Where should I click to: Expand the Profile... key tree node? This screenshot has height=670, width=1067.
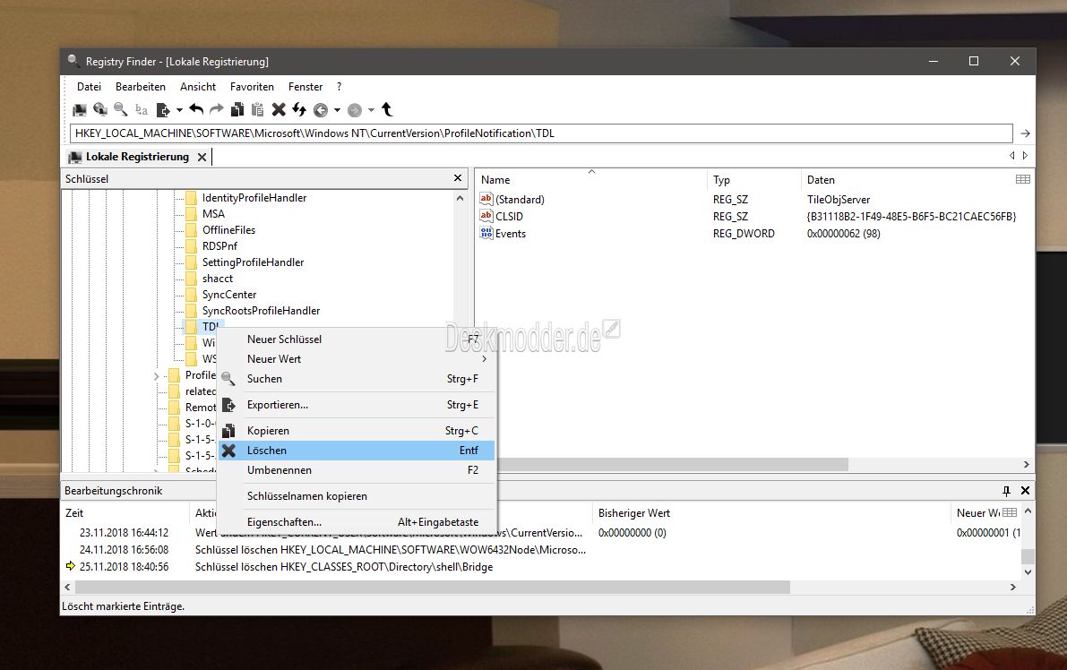[157, 375]
